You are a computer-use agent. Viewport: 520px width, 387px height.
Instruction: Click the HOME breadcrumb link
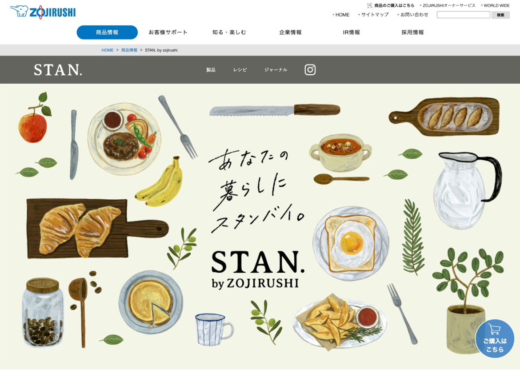click(108, 50)
